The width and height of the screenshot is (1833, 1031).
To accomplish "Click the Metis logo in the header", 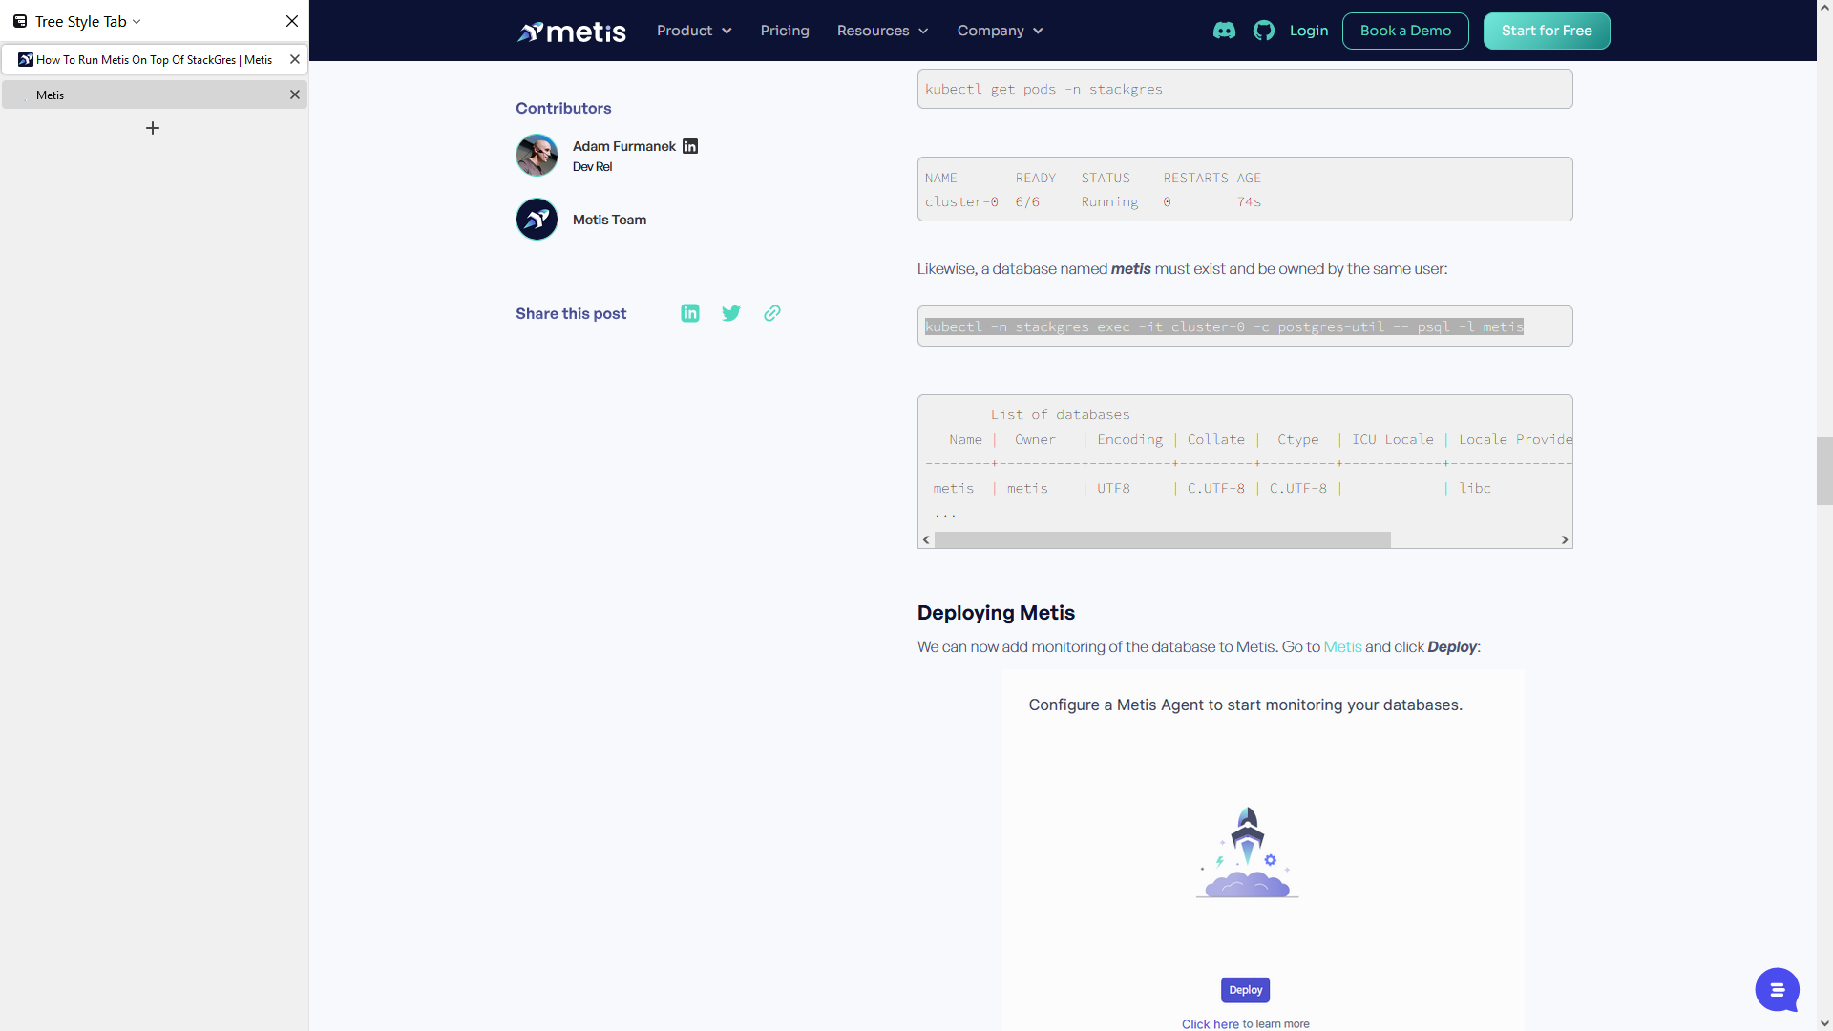I will 571,32.
